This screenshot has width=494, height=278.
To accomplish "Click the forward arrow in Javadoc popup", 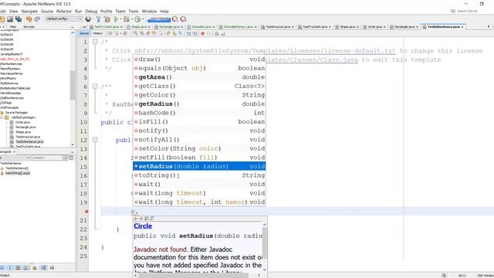I will [x=140, y=219].
